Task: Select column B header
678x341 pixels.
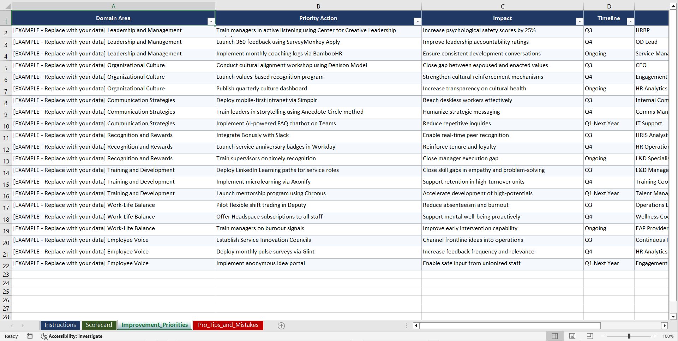Action: [318, 6]
